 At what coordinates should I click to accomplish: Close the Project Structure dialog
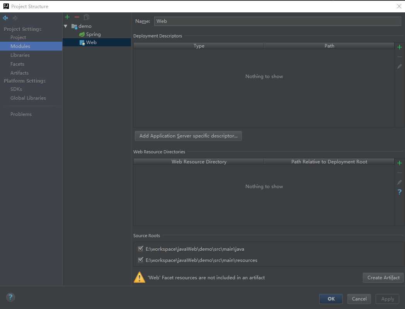point(399,6)
